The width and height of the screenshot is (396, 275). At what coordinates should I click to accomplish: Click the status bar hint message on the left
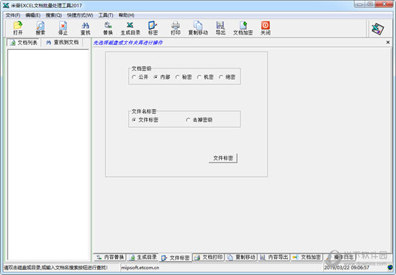[x=55, y=267]
